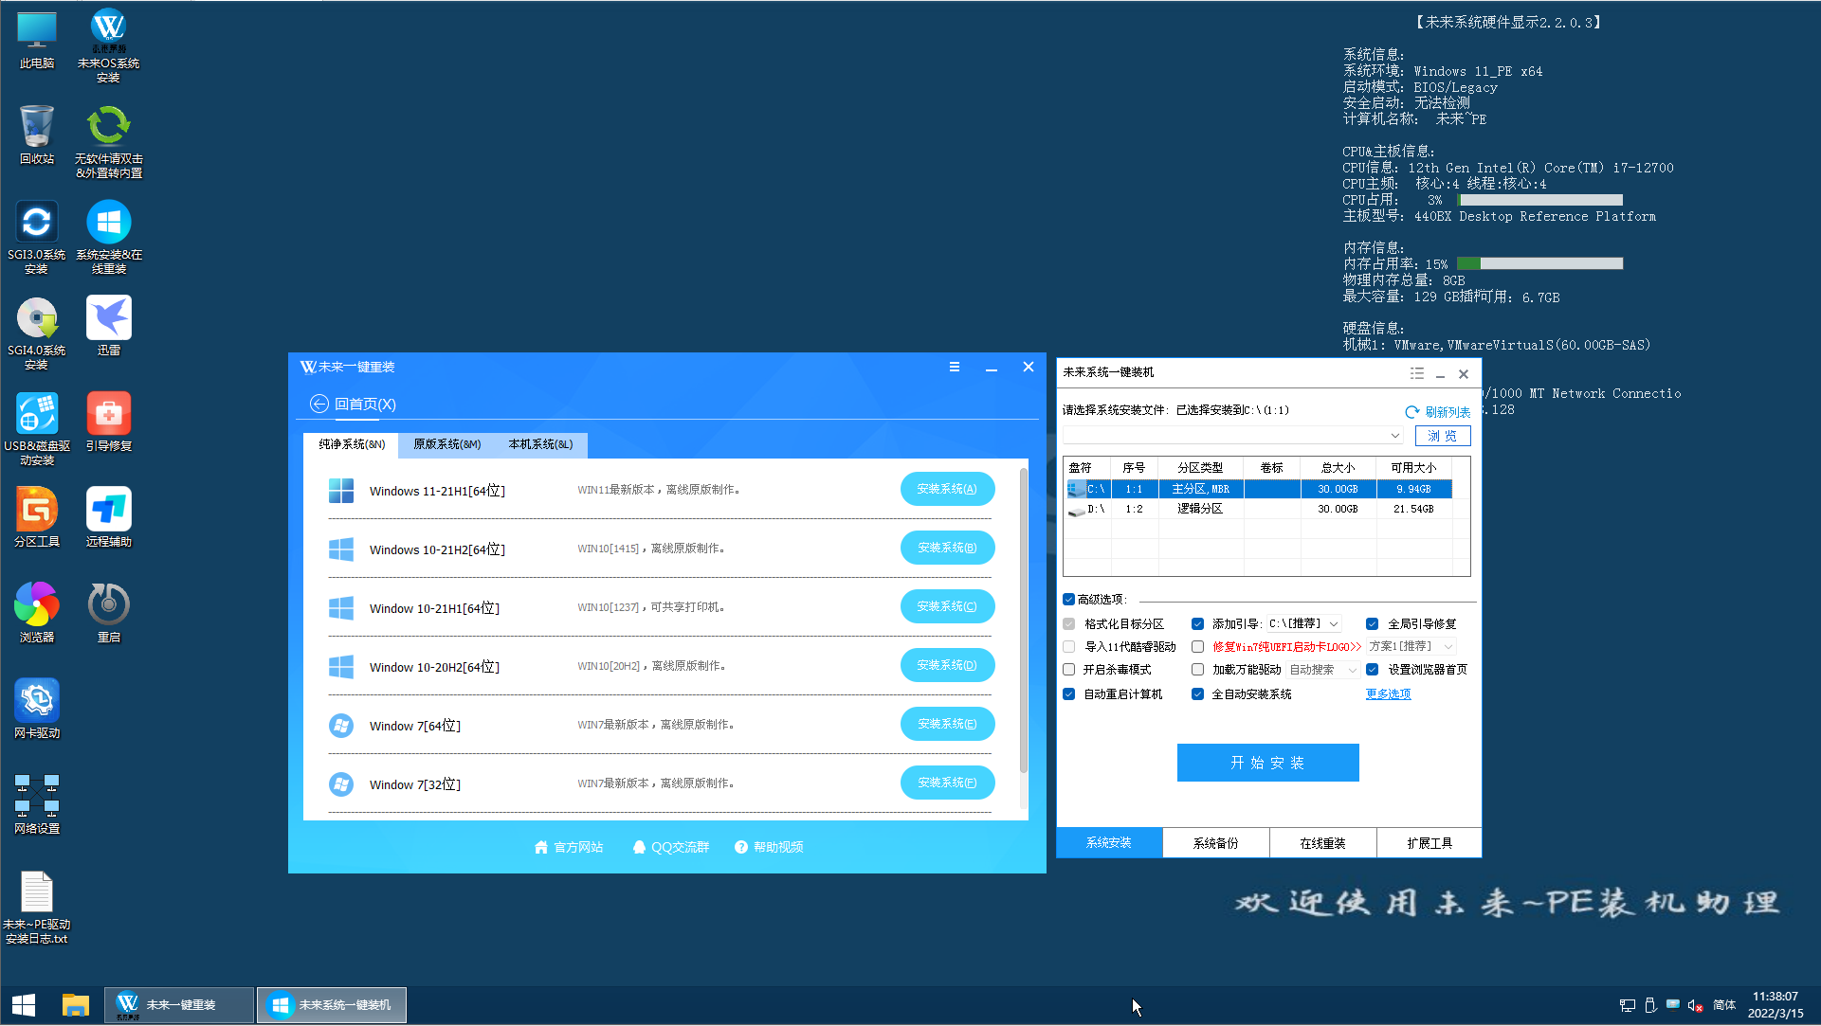Screen dimensions: 1821x1026
Task: Click the list-view icon in 未来系统一键装机 title bar
Action: tap(1416, 373)
